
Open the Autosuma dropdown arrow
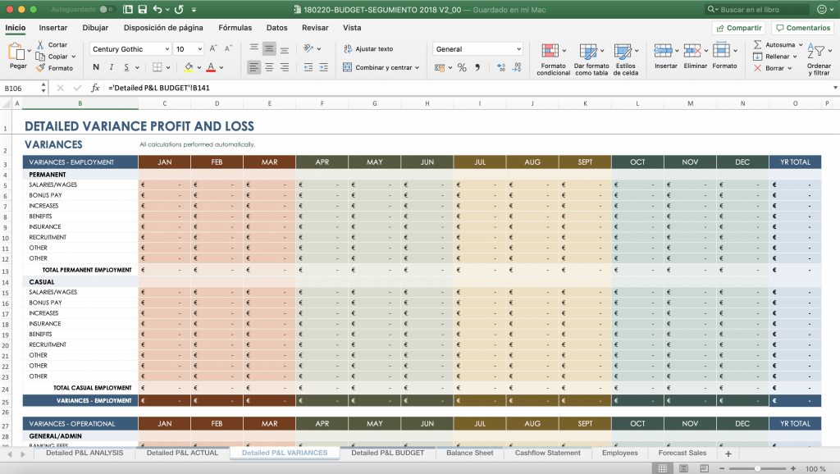pos(801,44)
